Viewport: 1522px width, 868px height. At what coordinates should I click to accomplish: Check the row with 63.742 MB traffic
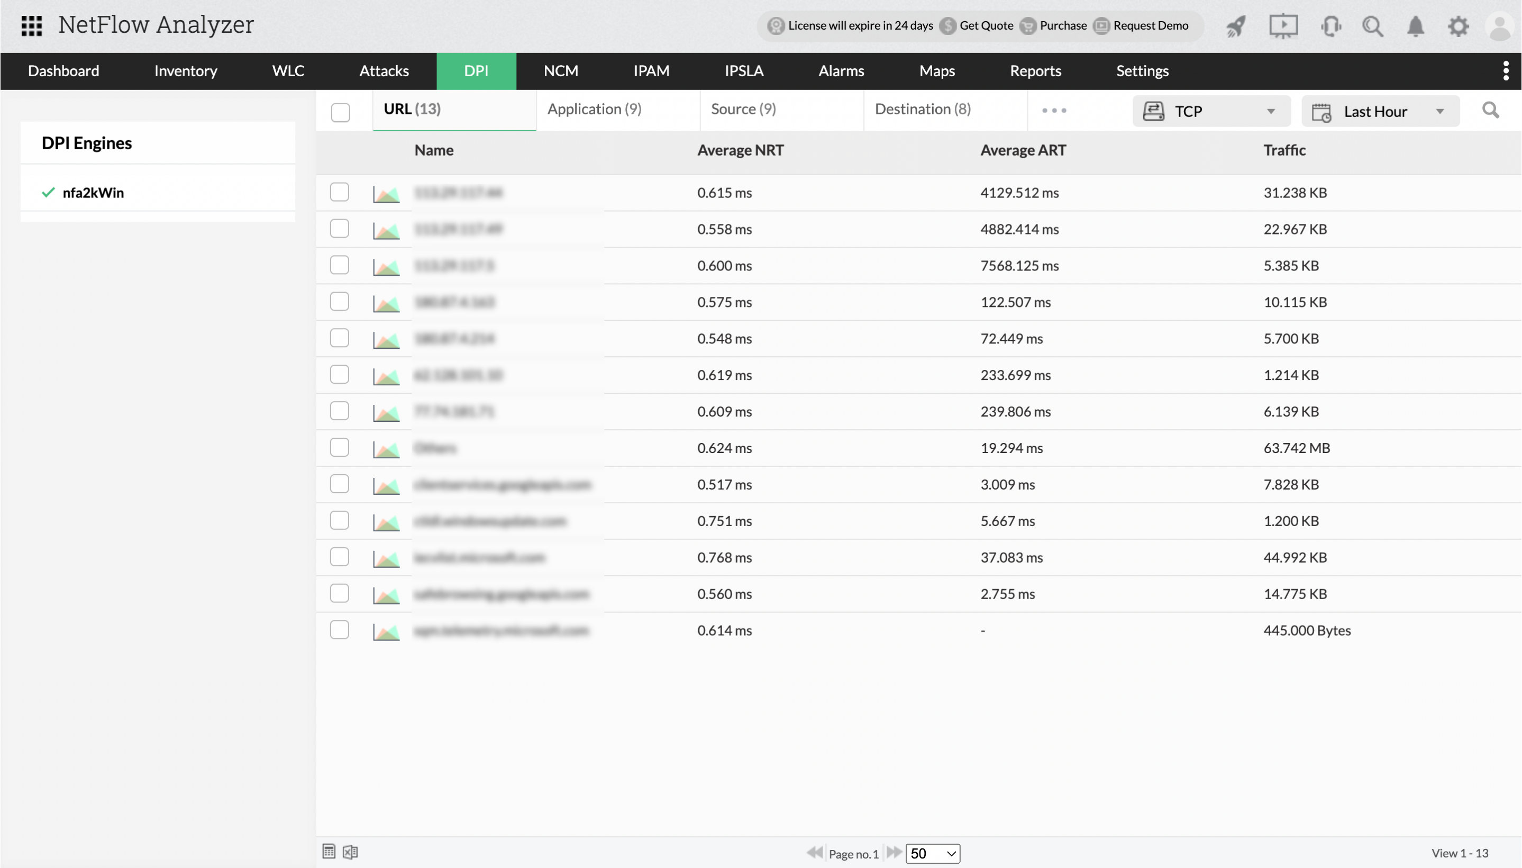click(x=340, y=448)
